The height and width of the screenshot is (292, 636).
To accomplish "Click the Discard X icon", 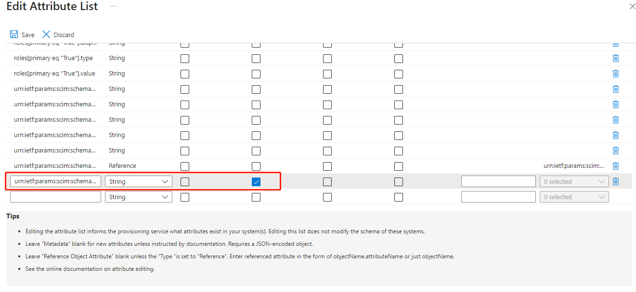I will (46, 35).
